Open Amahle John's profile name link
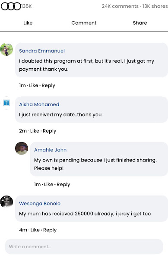 click(x=51, y=150)
